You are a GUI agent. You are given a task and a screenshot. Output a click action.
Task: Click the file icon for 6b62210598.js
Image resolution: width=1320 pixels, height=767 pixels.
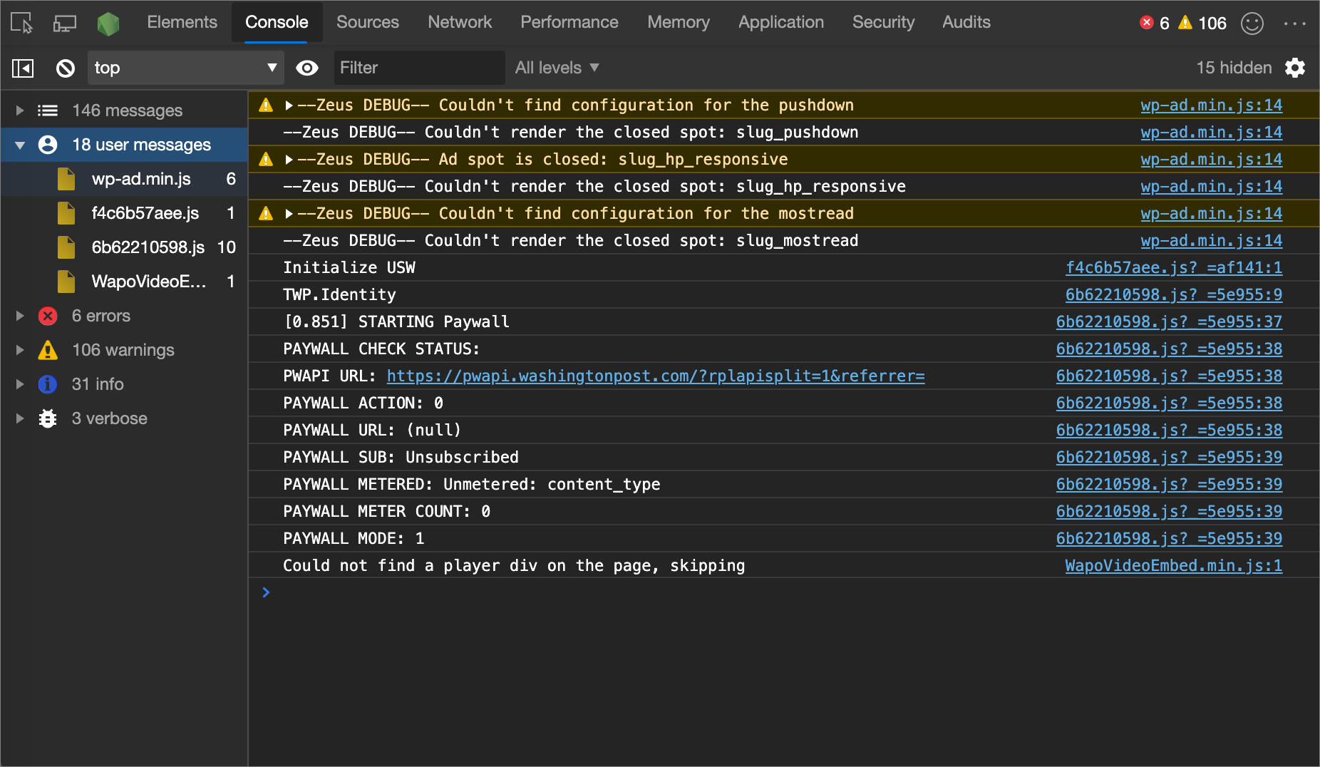click(x=66, y=247)
